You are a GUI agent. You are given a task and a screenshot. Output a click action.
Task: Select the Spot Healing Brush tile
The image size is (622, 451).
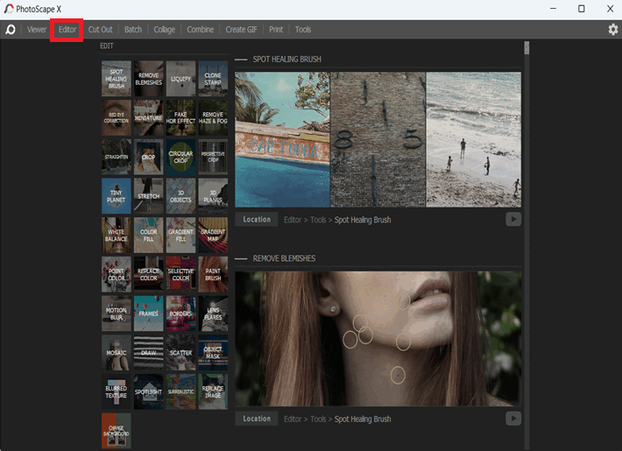coord(117,79)
